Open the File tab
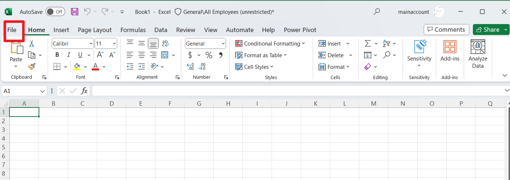Image resolution: width=510 pixels, height=180 pixels. (12, 30)
